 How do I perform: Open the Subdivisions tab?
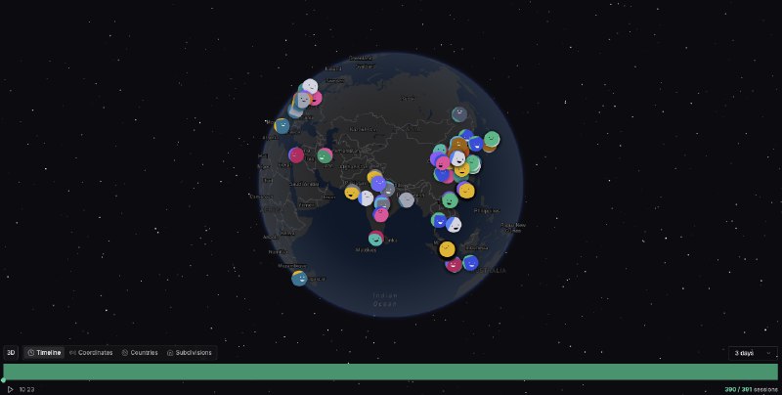click(189, 352)
